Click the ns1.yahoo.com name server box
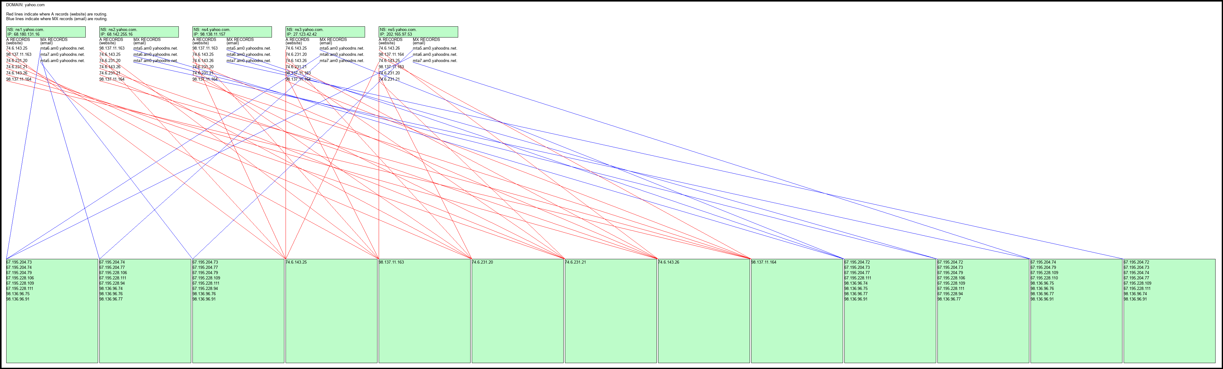Viewport: 1223px width, 369px height. [x=46, y=32]
